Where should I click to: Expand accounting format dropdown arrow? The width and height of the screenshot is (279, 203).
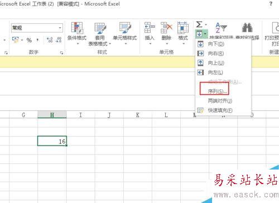pyautogui.click(x=22, y=40)
